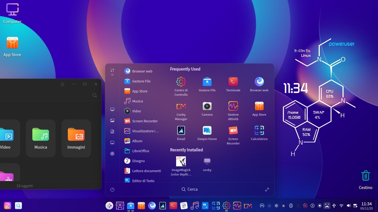Expand the collapsed tray icons arrow

click(313, 206)
